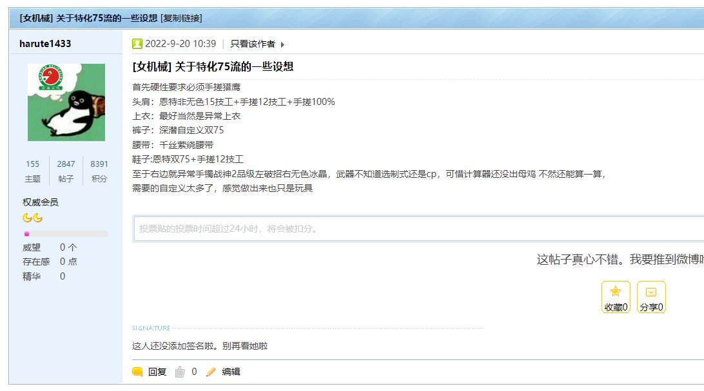Open the 155 主题 topics count

click(x=32, y=171)
